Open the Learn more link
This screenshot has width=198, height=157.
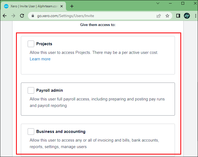pyautogui.click(x=40, y=59)
